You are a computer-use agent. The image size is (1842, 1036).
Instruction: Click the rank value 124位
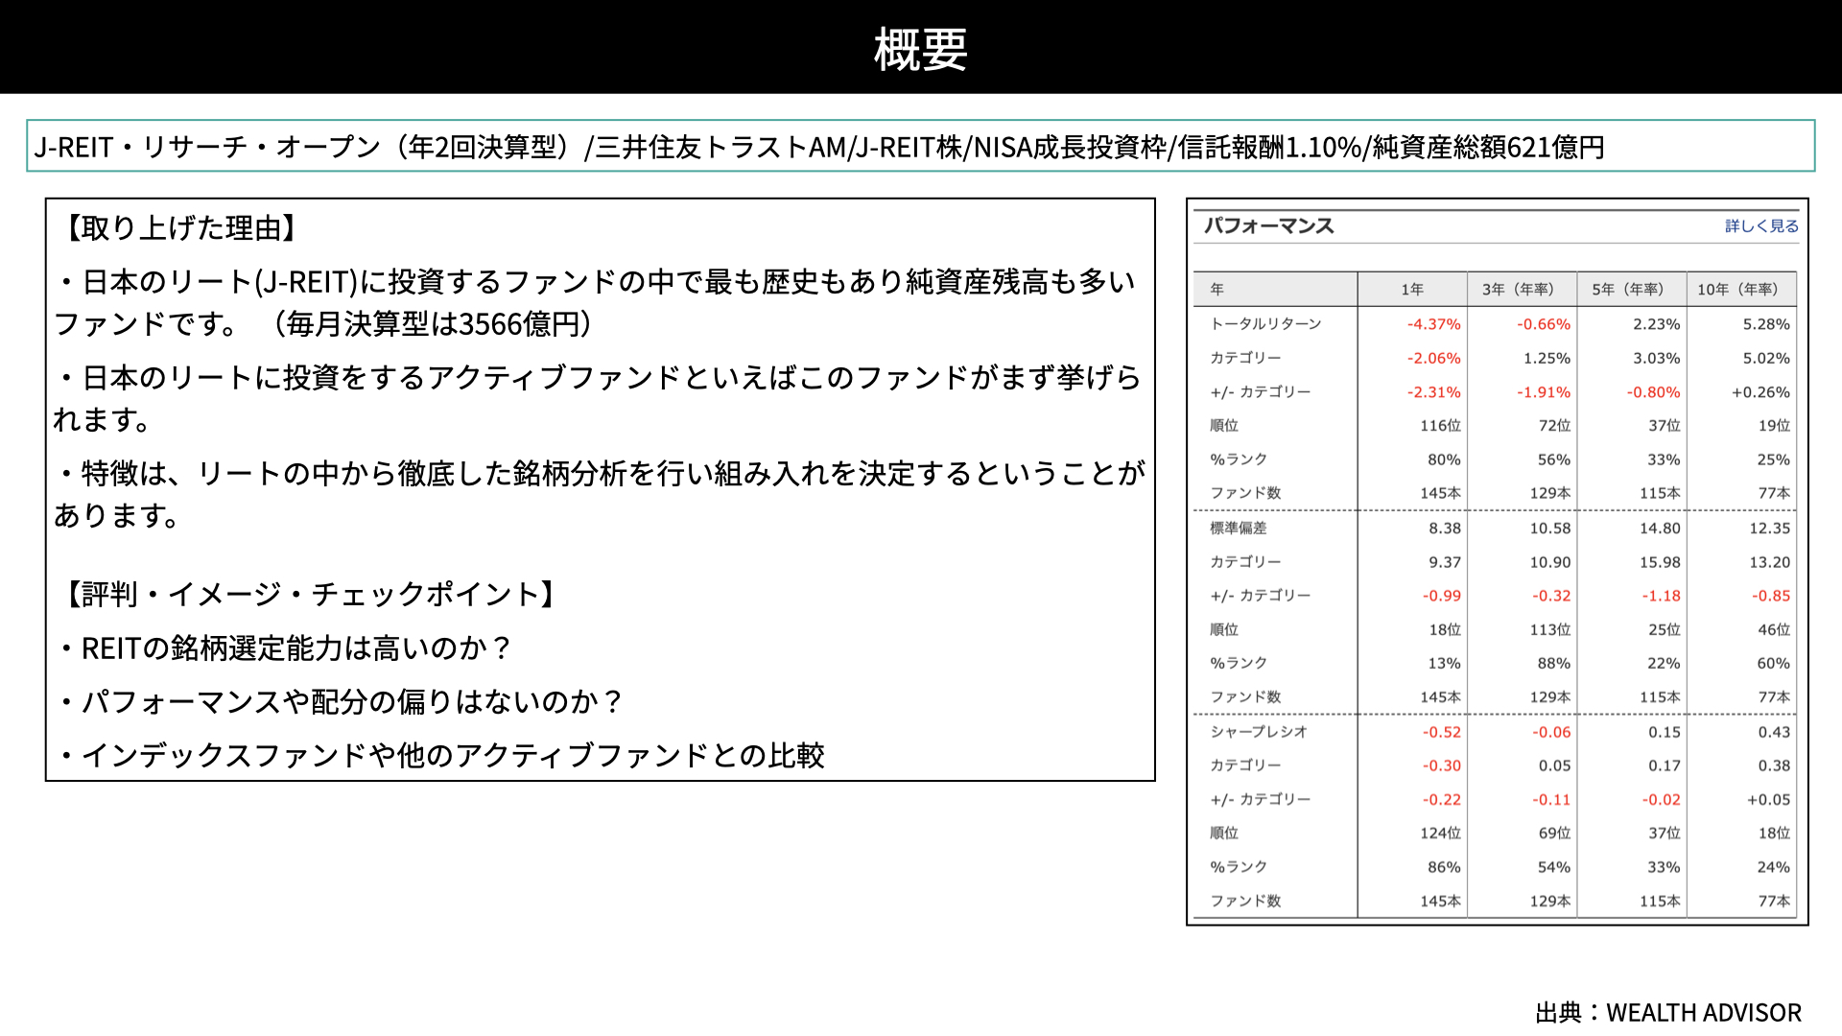click(x=1440, y=834)
